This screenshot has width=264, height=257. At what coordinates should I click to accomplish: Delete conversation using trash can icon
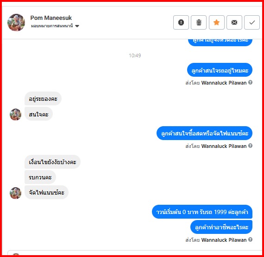pos(199,22)
